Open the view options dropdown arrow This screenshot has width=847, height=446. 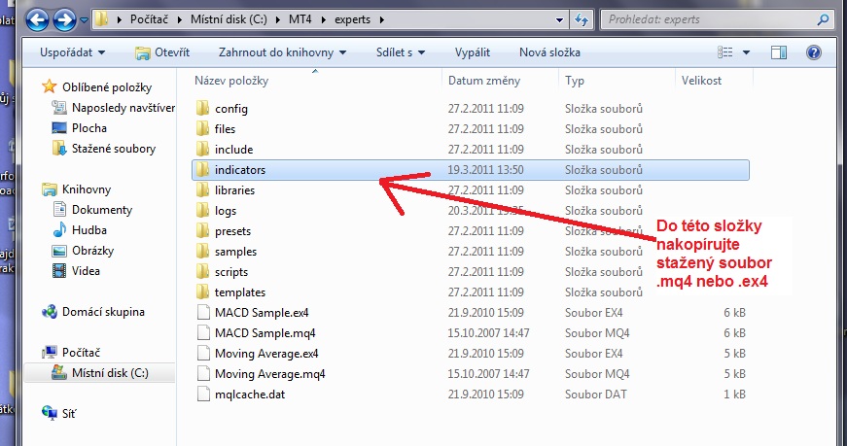point(746,52)
